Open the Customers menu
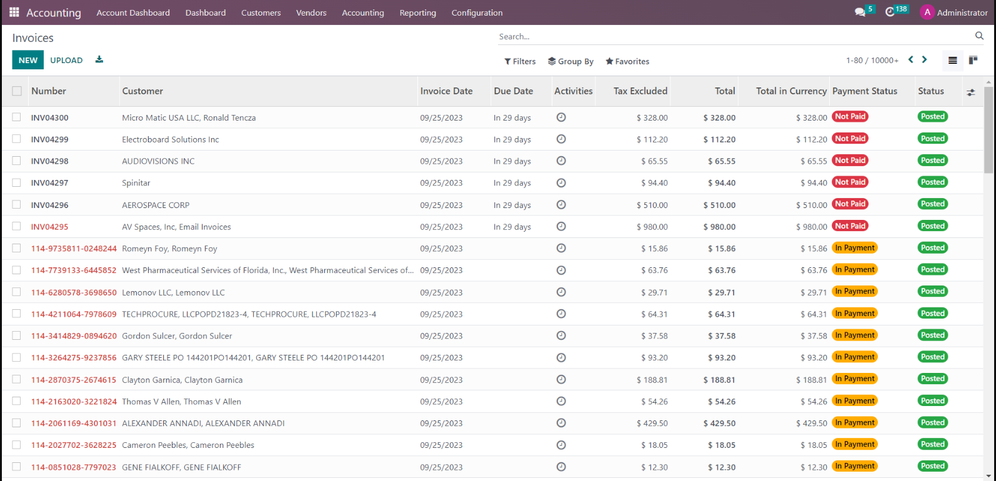Image resolution: width=996 pixels, height=481 pixels. pos(261,12)
